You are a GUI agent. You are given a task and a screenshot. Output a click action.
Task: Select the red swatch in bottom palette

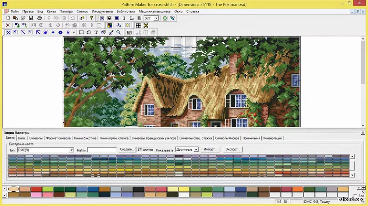coord(36,189)
